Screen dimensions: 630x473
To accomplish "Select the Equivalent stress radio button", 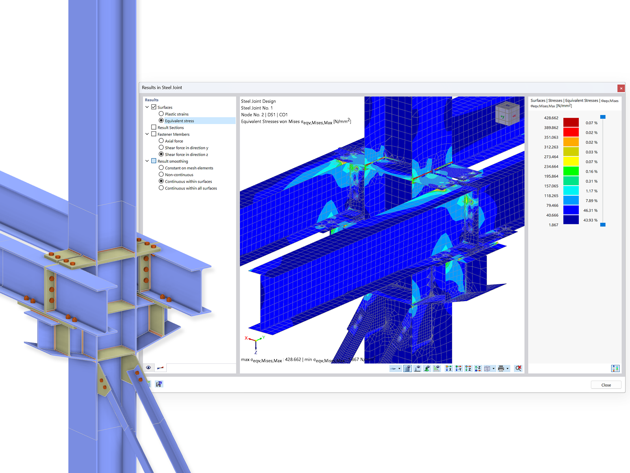I will 161,121.
